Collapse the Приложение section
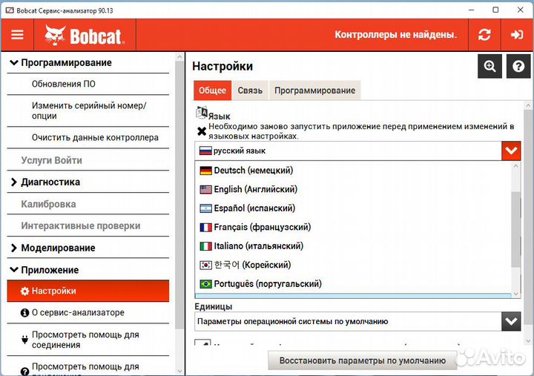The width and height of the screenshot is (534, 376). [x=13, y=270]
